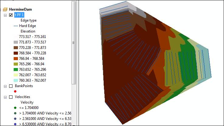Collapse the BankPoints layer entry
Image resolution: width=224 pixels, height=126 pixels.
pos(5,86)
